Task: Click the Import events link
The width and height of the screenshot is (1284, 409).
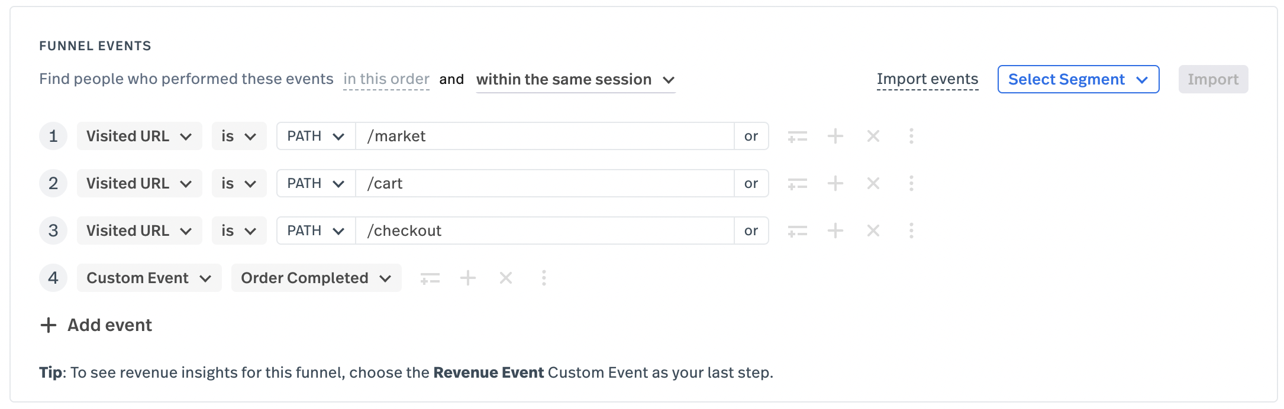Action: click(x=927, y=79)
